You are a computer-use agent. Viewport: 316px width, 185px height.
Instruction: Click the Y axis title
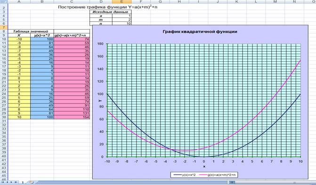click(100, 101)
